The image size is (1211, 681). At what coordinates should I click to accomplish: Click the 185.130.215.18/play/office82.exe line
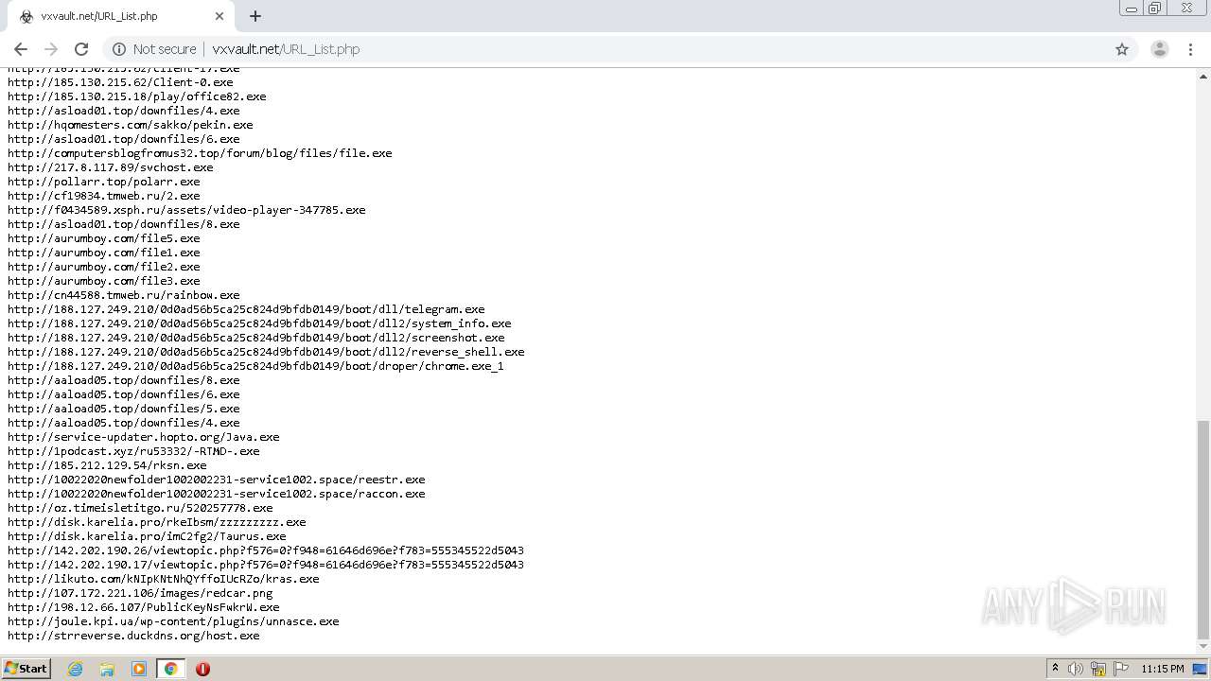click(x=137, y=96)
